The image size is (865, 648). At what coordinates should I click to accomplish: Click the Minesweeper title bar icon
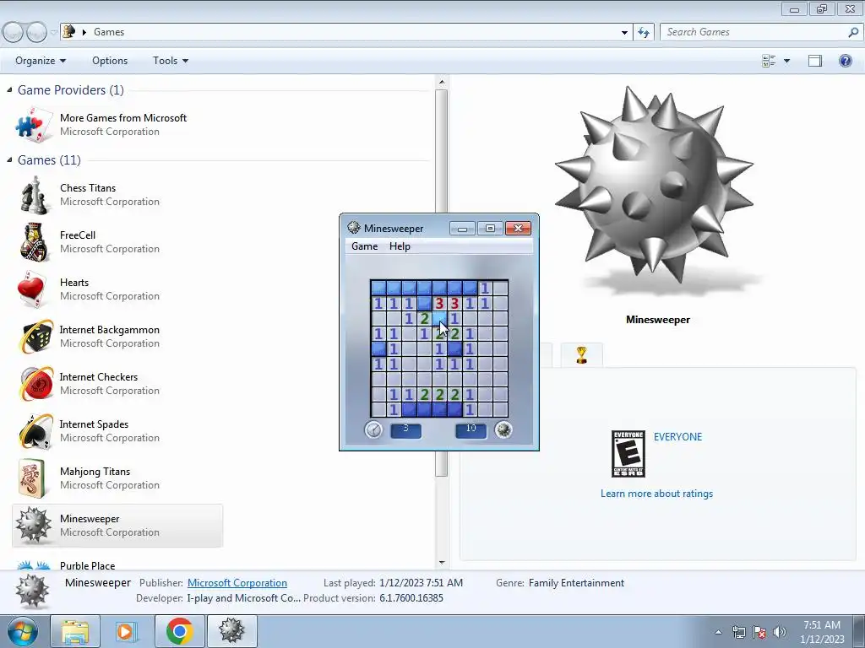click(x=354, y=228)
